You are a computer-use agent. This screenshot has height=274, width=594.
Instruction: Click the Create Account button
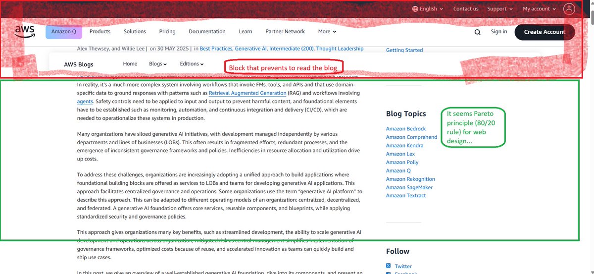544,32
